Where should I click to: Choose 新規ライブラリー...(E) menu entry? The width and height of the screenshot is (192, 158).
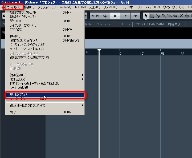45,17
